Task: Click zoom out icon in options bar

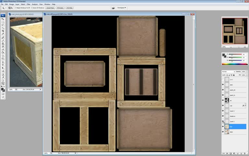Action: (12, 8)
